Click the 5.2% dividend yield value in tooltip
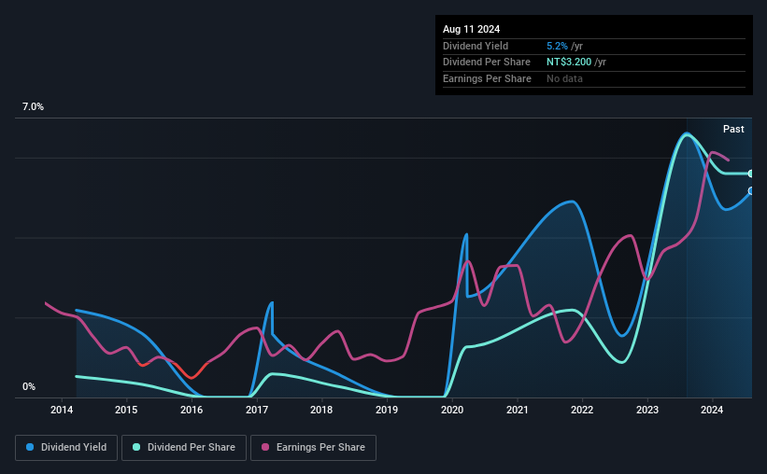 tap(557, 46)
